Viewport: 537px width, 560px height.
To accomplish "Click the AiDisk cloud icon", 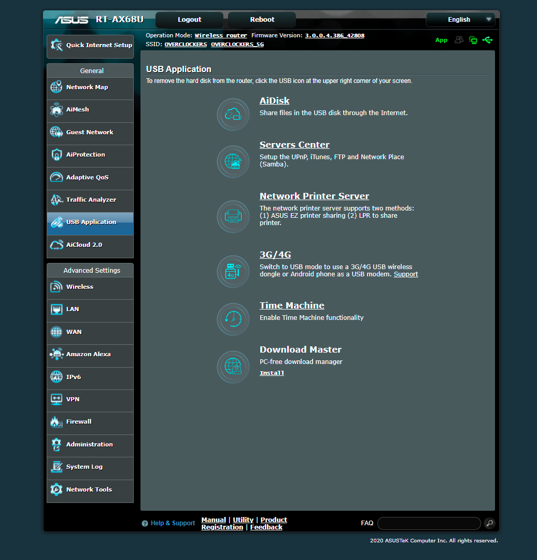I will coord(233,115).
